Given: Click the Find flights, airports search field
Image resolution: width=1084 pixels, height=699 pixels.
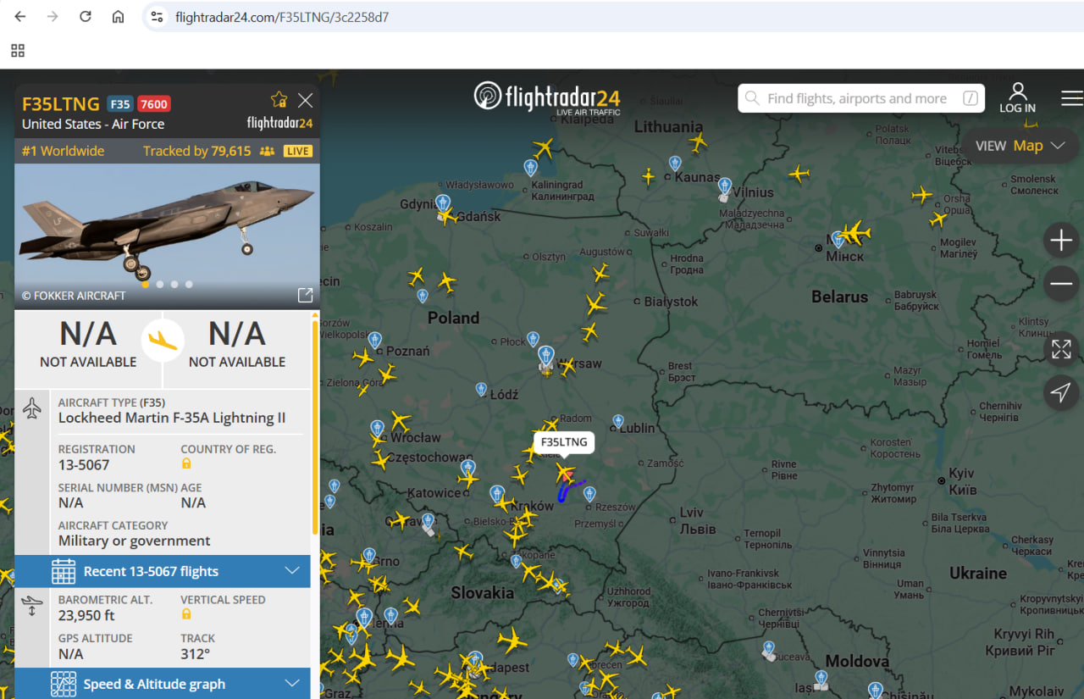Looking at the screenshot, I should (861, 98).
